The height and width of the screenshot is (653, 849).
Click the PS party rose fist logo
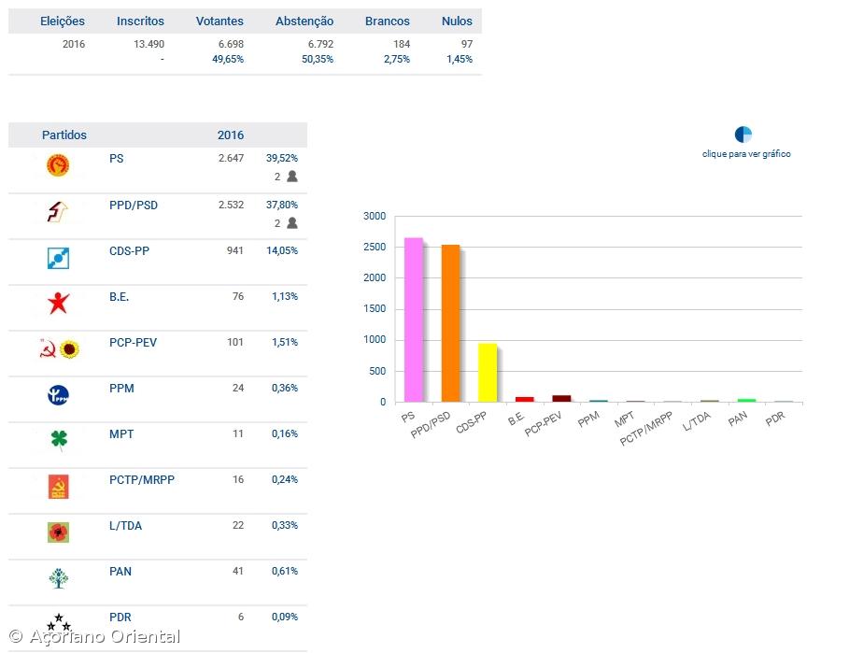pyautogui.click(x=58, y=166)
